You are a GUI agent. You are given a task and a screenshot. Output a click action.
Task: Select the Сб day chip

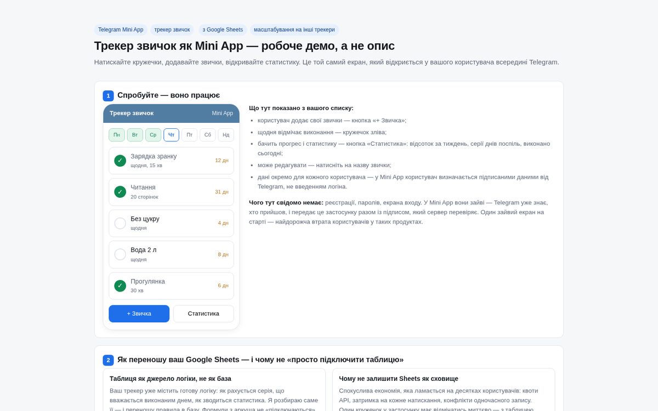tap(208, 135)
